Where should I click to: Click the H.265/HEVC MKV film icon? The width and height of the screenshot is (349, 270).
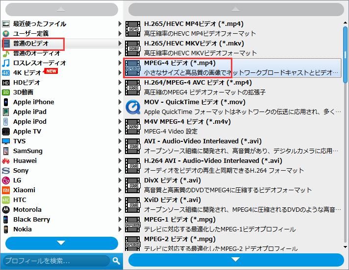click(133, 48)
